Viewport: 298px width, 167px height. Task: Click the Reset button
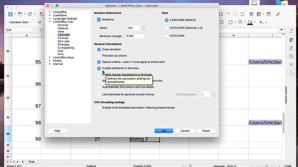click(206, 131)
